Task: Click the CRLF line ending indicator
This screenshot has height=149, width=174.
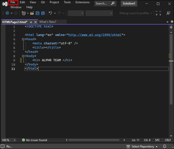Action: pos(168,140)
